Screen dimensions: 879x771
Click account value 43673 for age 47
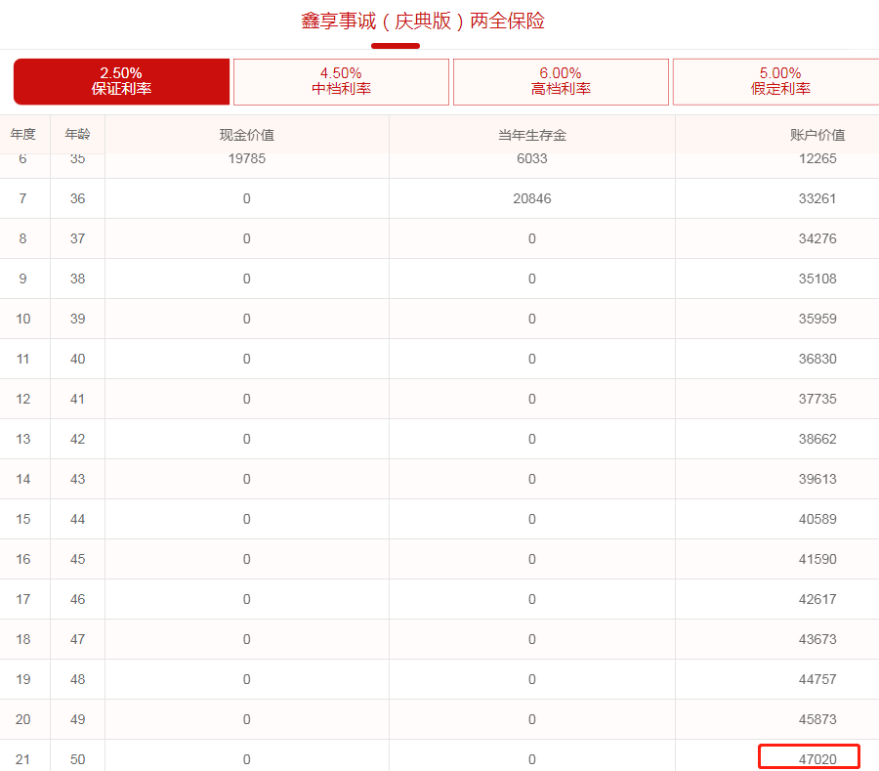817,639
